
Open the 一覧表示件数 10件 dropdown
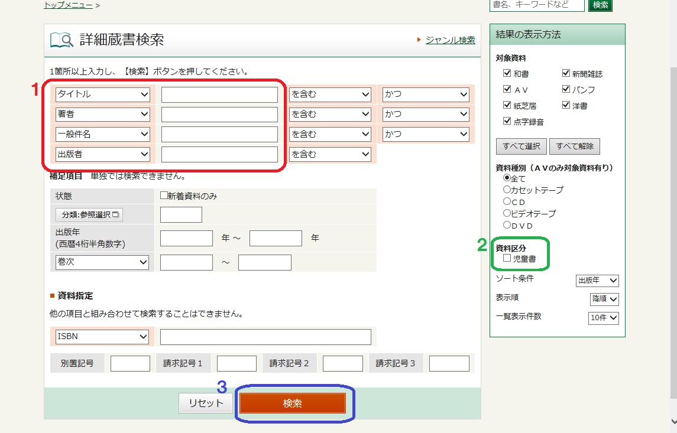click(x=604, y=318)
